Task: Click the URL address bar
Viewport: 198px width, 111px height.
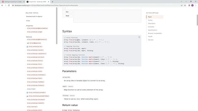Action: pyautogui.click(x=96, y=6)
